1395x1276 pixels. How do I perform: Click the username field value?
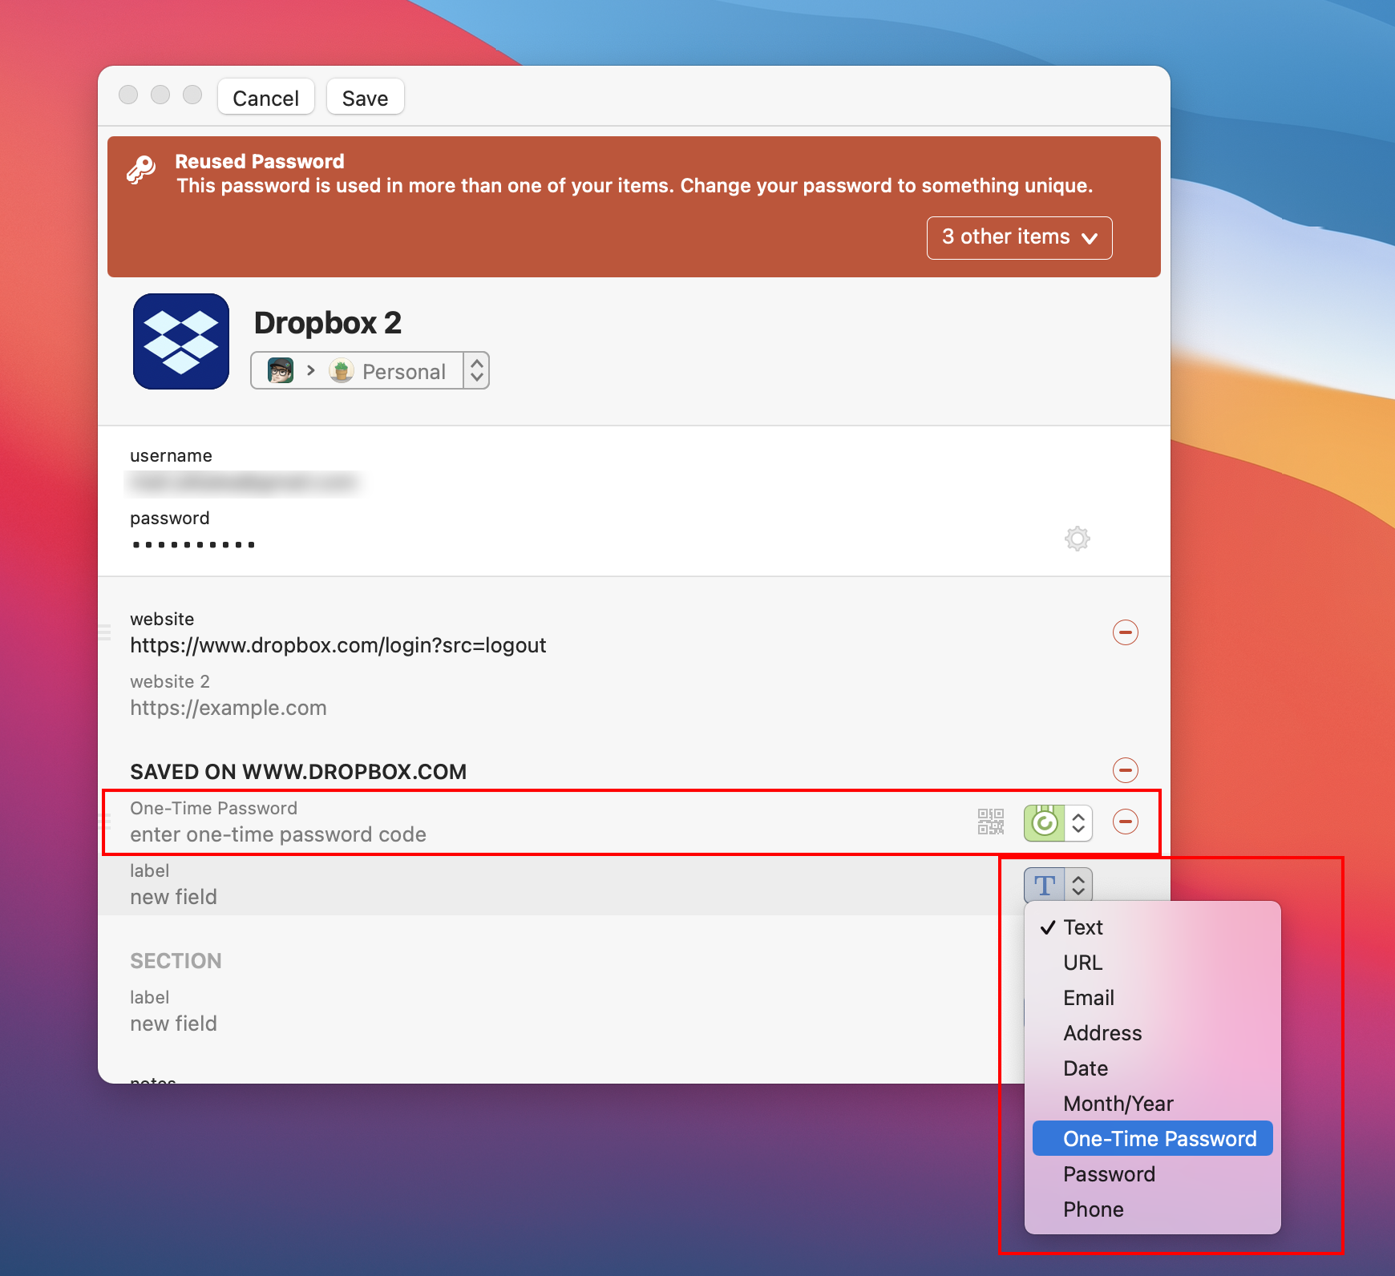pos(244,482)
